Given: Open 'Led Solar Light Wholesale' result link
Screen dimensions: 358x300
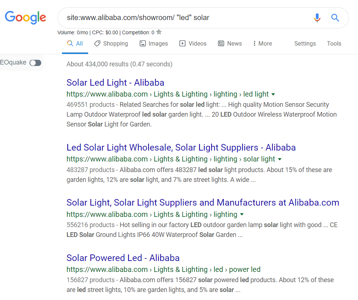Looking at the screenshot, I should click(x=181, y=148).
